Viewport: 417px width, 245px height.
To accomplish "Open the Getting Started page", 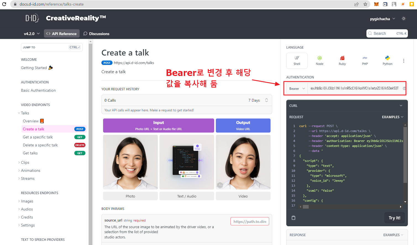I will pyautogui.click(x=37, y=68).
